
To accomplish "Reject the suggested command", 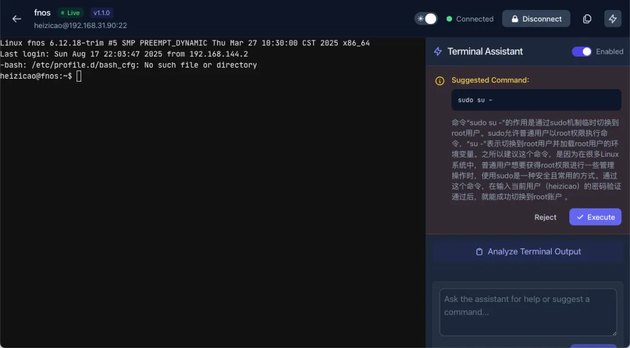I will coord(545,217).
